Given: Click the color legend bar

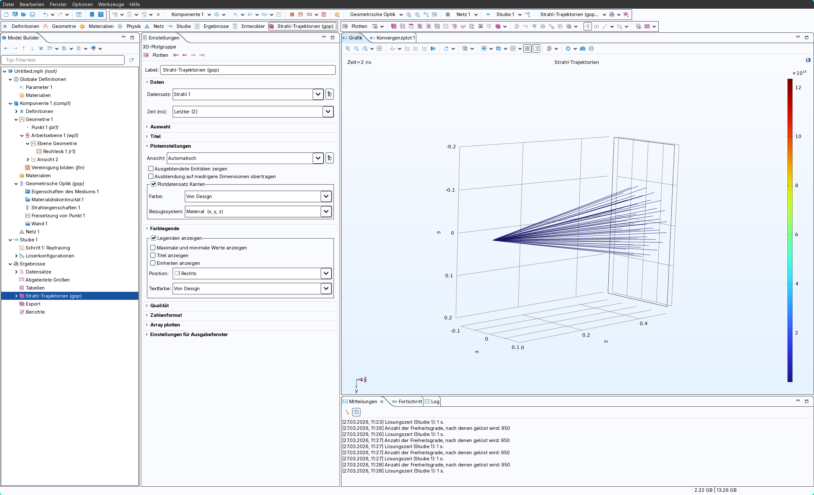Looking at the screenshot, I should click(790, 230).
